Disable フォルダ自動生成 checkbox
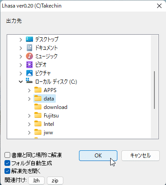The image size is (166, 185). [7, 163]
